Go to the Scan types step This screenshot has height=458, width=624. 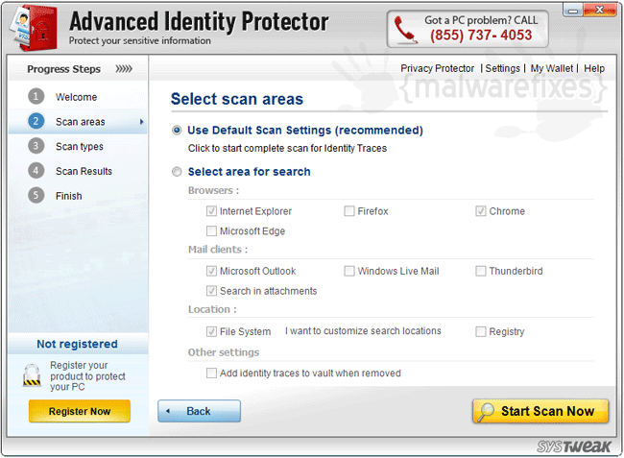[80, 147]
